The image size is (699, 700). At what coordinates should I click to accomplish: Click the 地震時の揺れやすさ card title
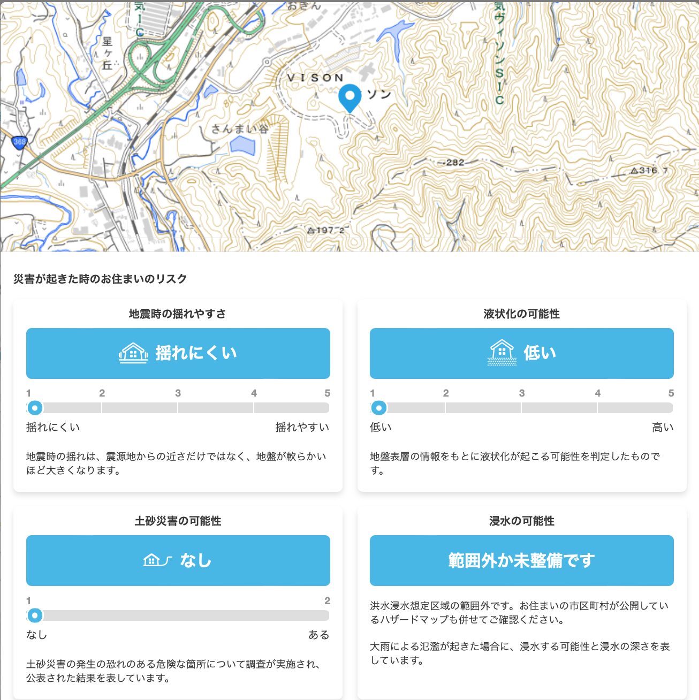[x=178, y=314]
